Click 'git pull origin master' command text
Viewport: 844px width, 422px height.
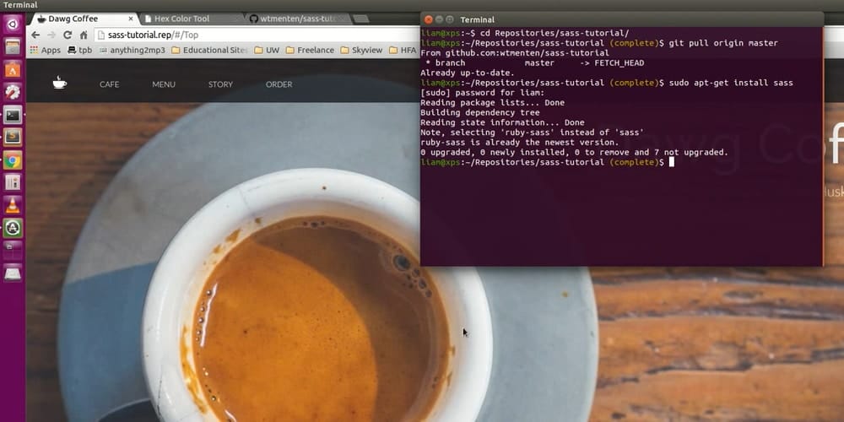click(723, 43)
